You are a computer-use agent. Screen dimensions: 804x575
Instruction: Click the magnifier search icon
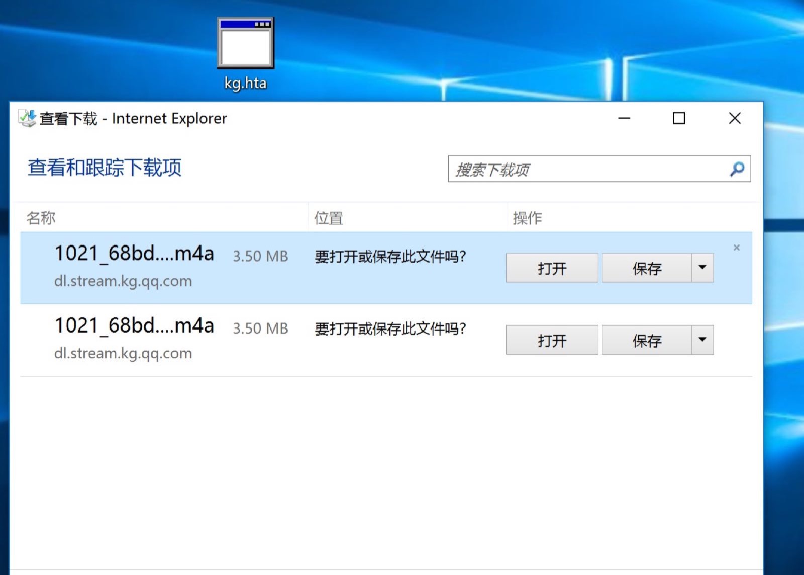737,169
